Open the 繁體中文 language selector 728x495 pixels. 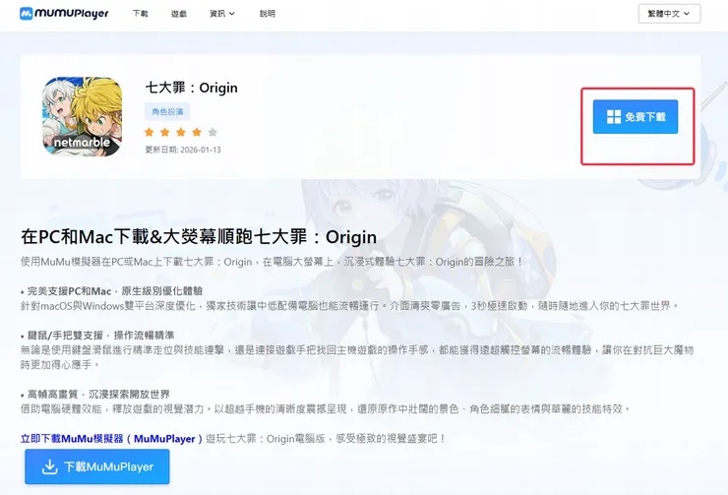[669, 14]
